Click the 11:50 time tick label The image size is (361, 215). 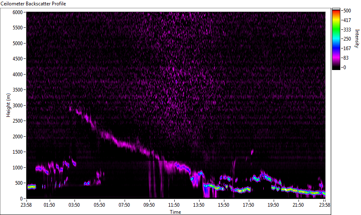point(174,205)
